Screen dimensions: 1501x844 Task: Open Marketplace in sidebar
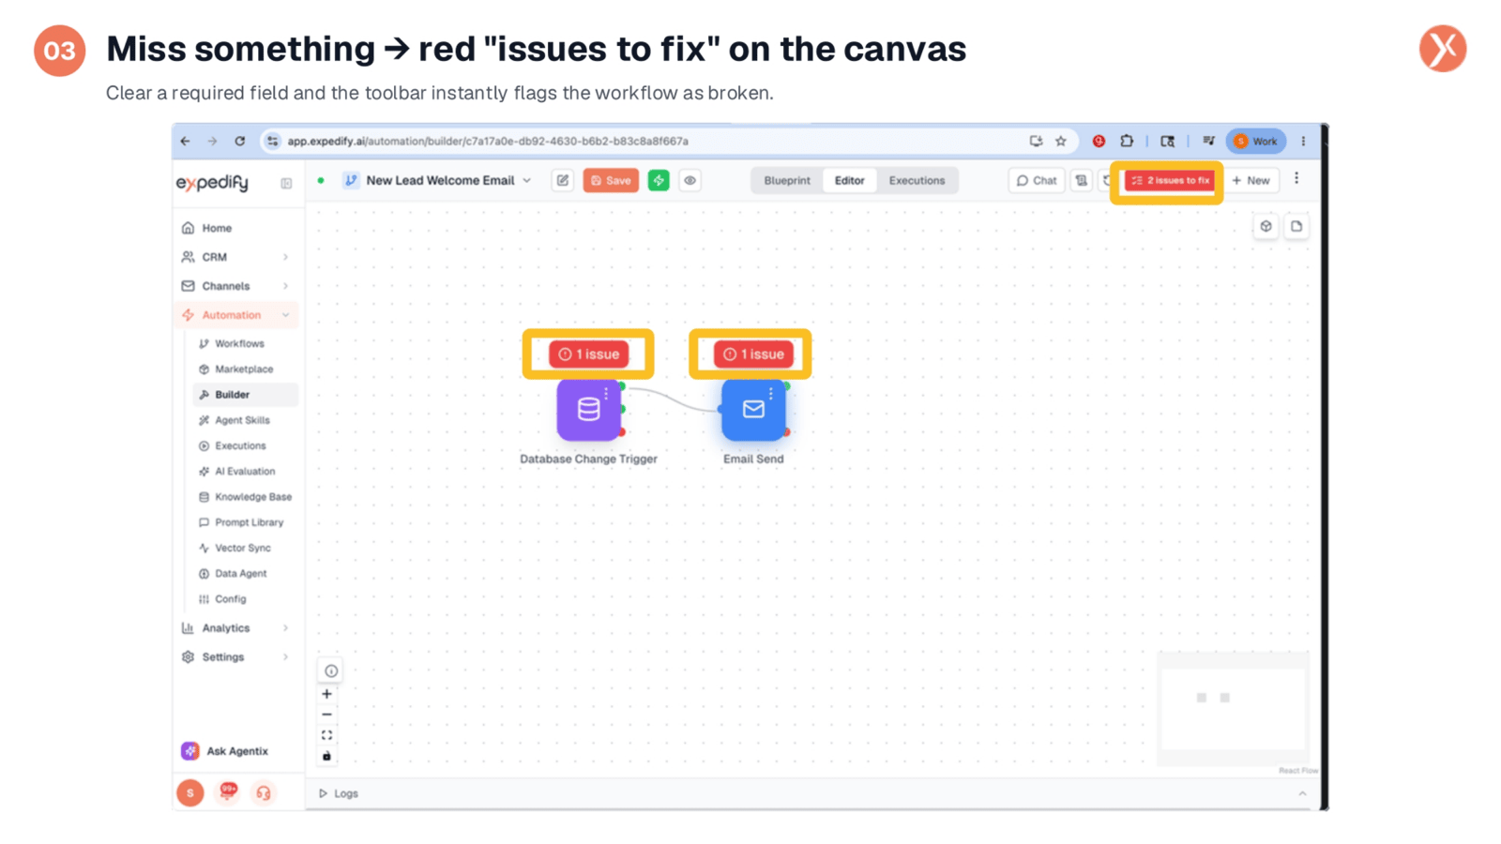pos(244,369)
